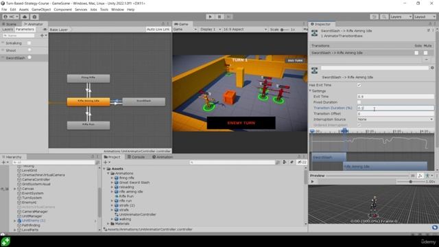Open the Layers dropdown in top toolbar
Viewport: 439px width, 247px height.
pyautogui.click(x=401, y=16)
